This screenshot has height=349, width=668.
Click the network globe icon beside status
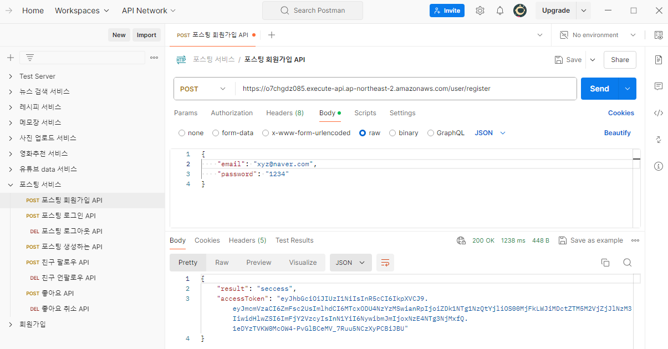461,240
